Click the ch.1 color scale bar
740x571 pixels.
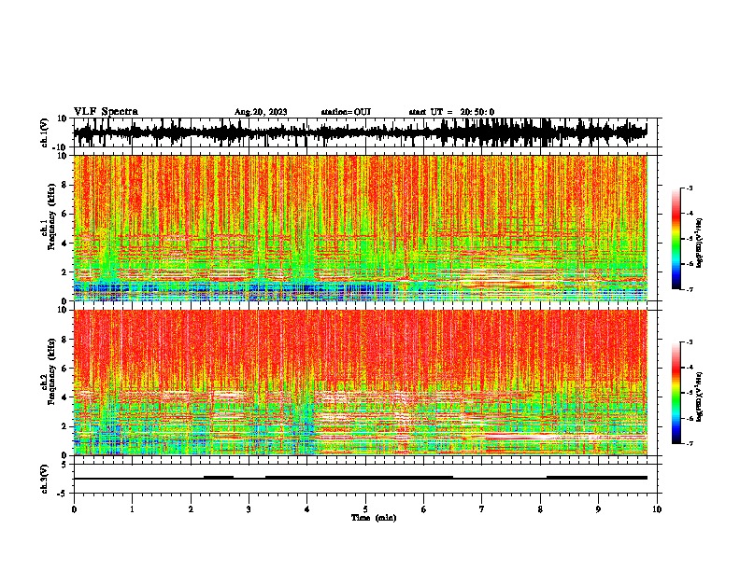(x=676, y=239)
